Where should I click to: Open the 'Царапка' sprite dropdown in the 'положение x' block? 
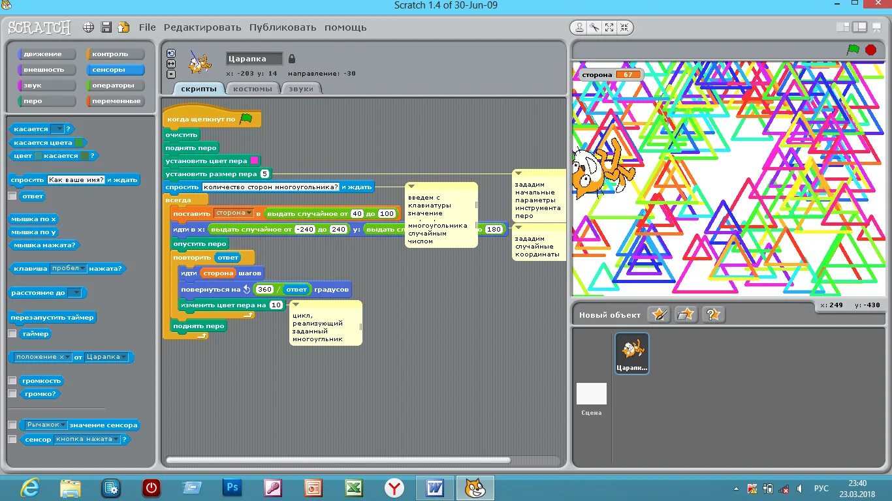pos(107,357)
